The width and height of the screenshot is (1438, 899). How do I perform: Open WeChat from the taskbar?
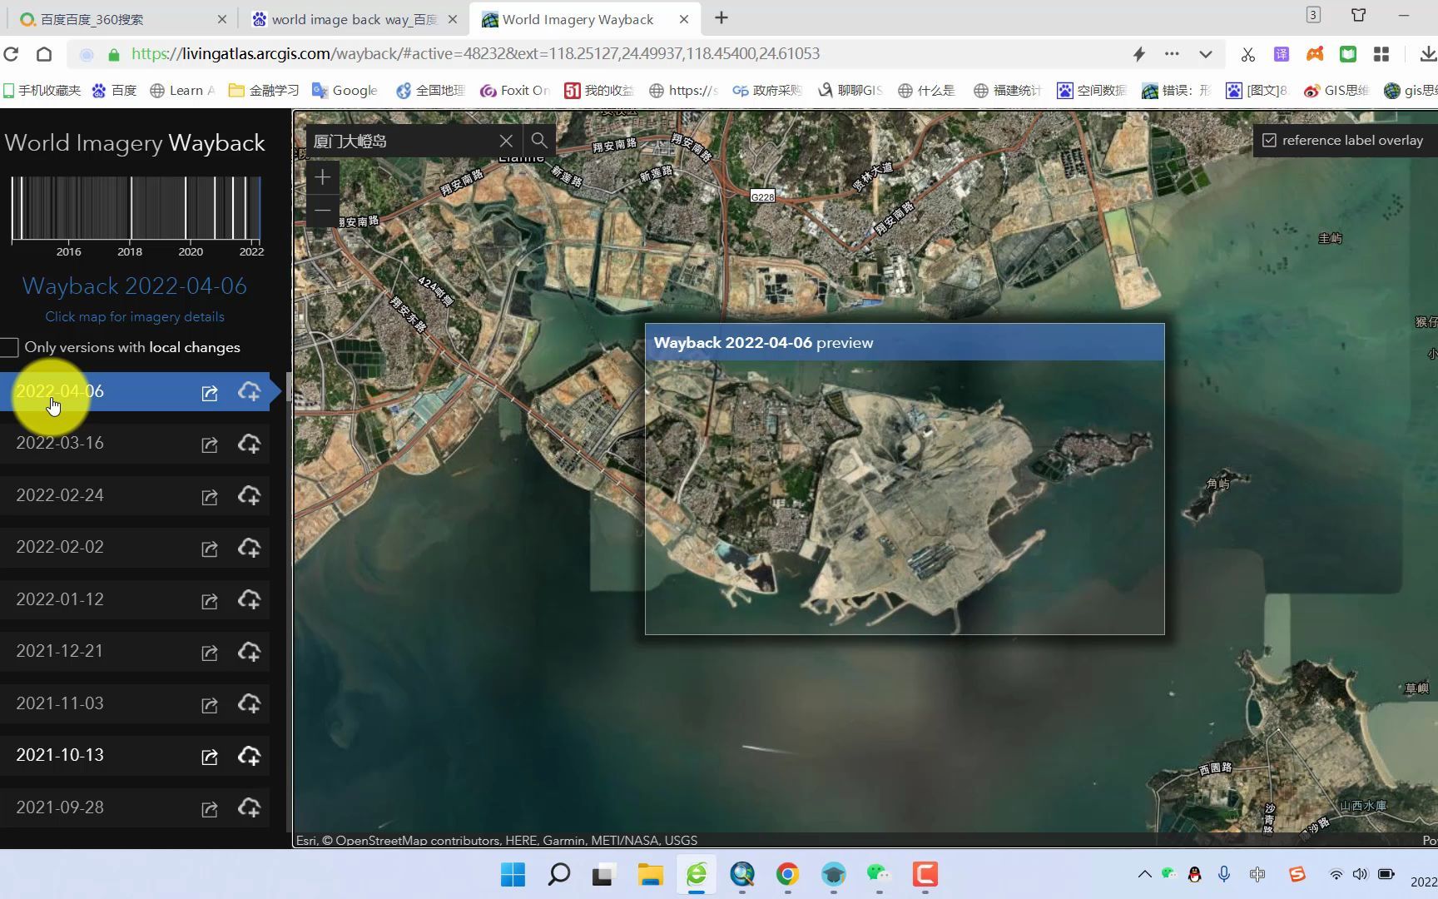point(879,874)
